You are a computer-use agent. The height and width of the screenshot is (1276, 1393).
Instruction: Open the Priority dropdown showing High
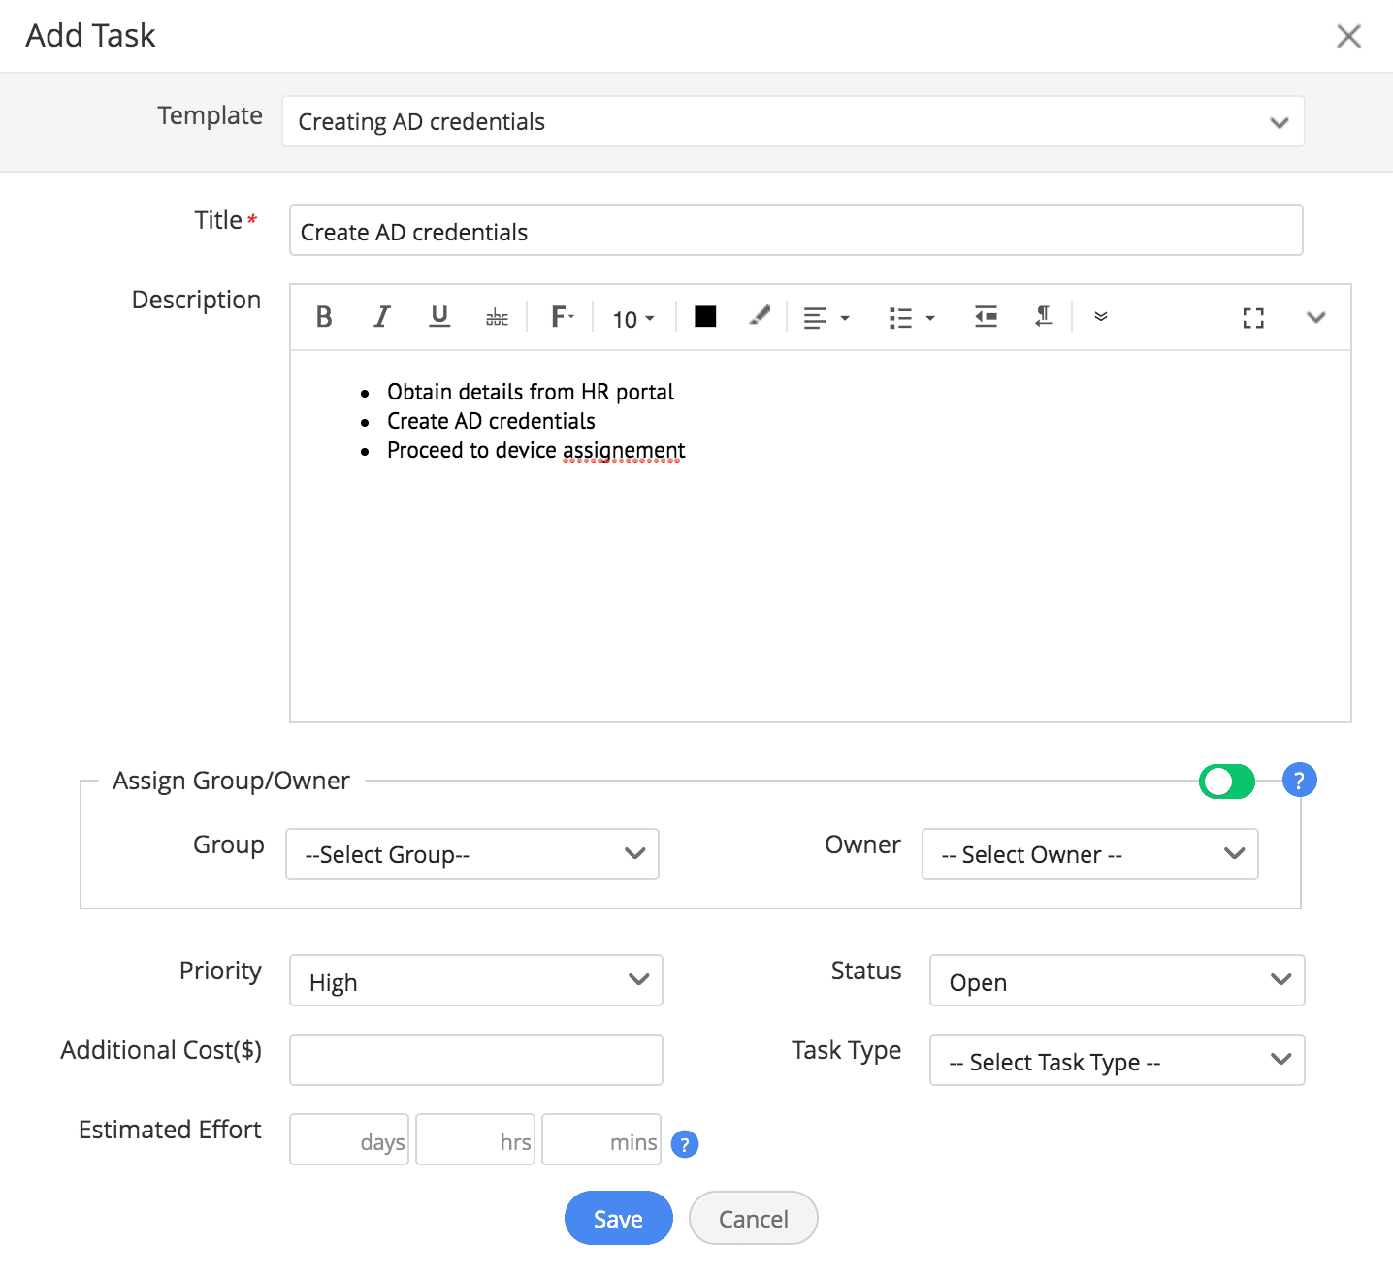point(475,981)
